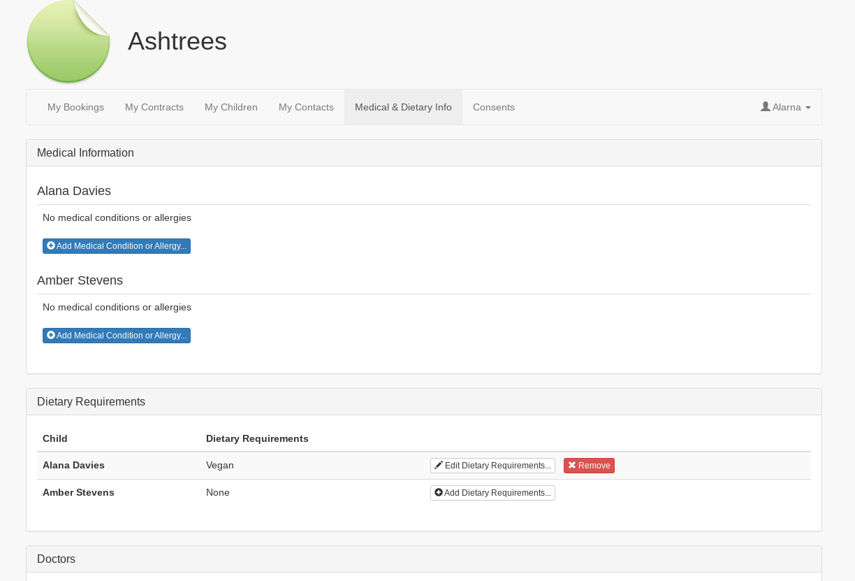Image resolution: width=855 pixels, height=581 pixels.
Task: Open the My Bookings tab
Action: click(x=75, y=107)
